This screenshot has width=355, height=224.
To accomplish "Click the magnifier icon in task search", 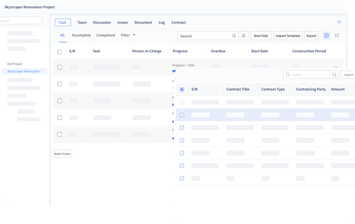I will [x=234, y=36].
